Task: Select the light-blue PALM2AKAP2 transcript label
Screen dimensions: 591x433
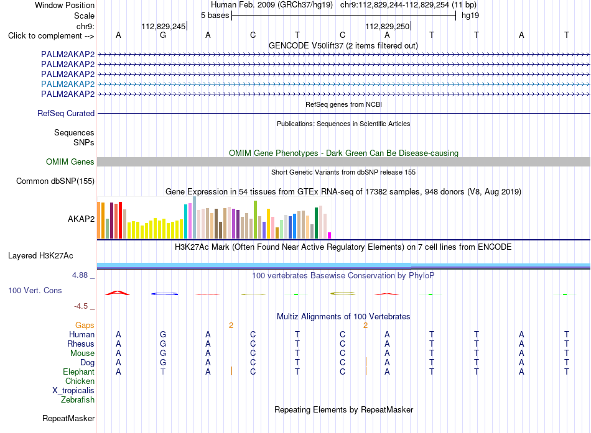Action: coord(68,84)
